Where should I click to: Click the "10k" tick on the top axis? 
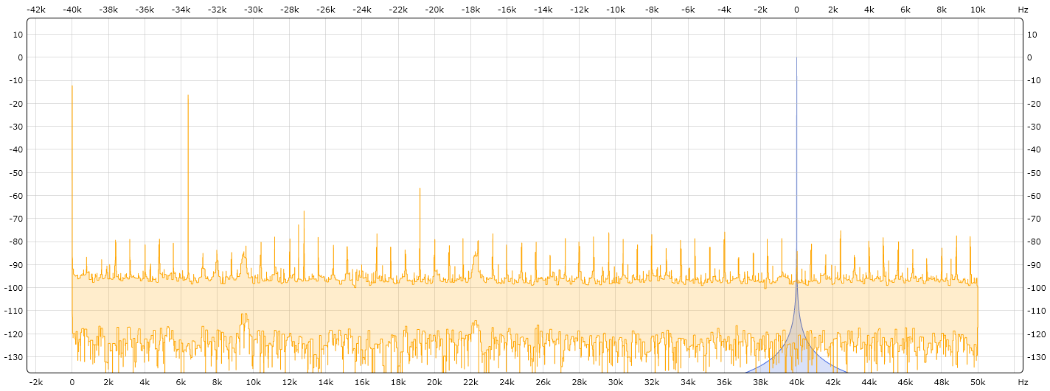978,10
